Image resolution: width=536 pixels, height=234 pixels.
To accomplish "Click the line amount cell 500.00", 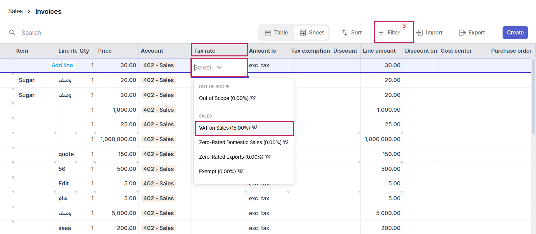I will [382, 169].
